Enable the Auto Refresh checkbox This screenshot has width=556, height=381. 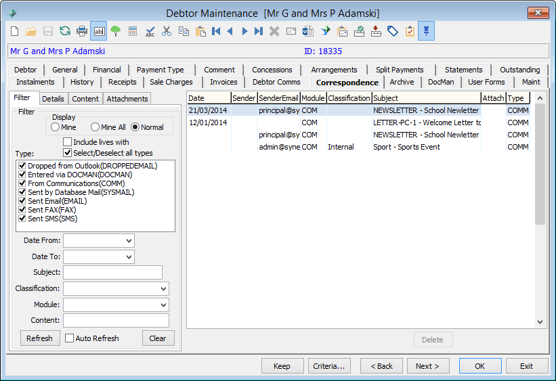(70, 338)
